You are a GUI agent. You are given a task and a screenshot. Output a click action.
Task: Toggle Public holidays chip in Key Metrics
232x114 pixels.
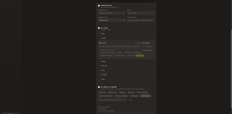(134, 96)
